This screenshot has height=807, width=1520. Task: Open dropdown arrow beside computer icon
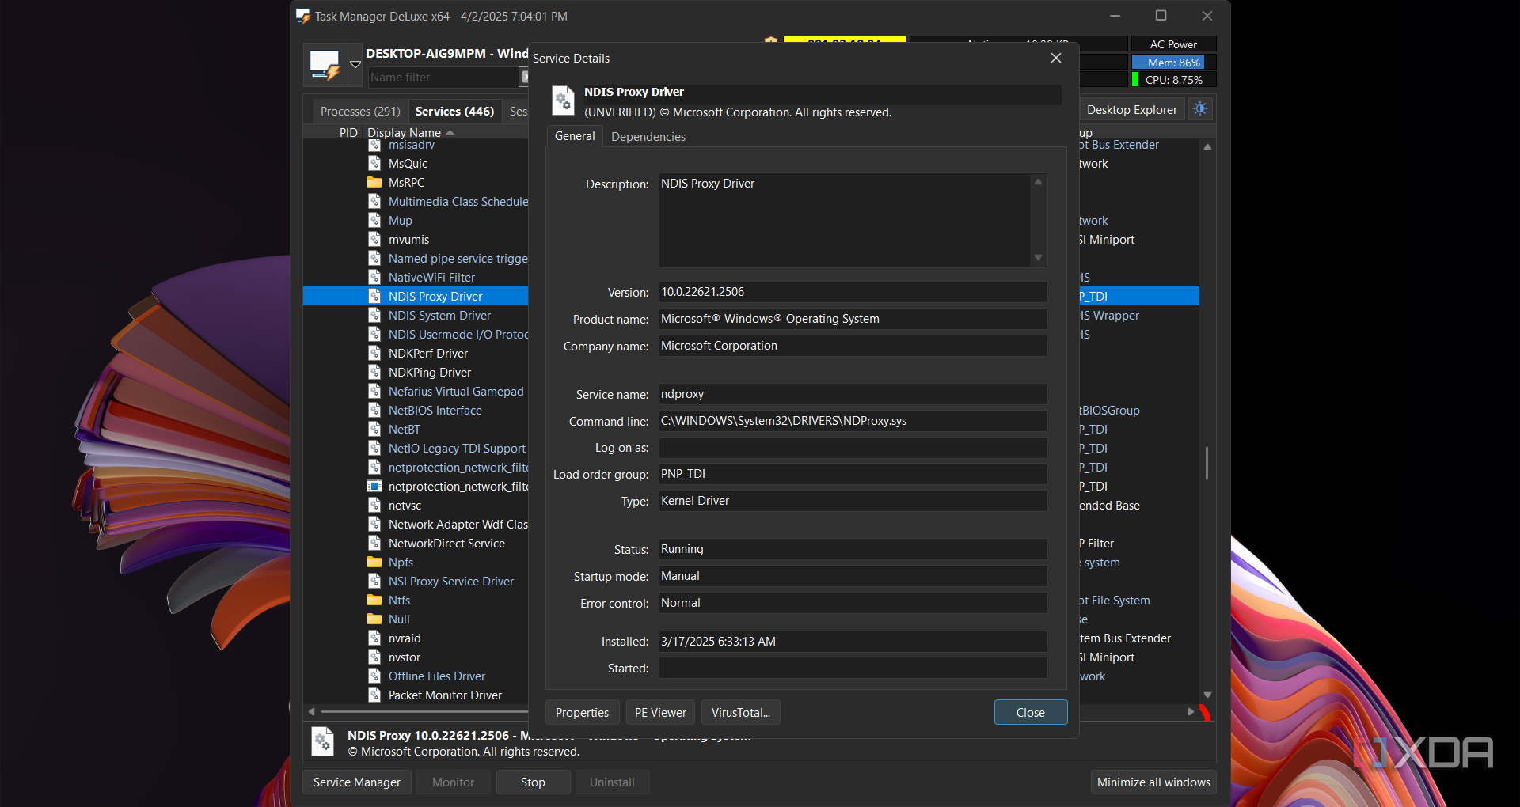355,65
